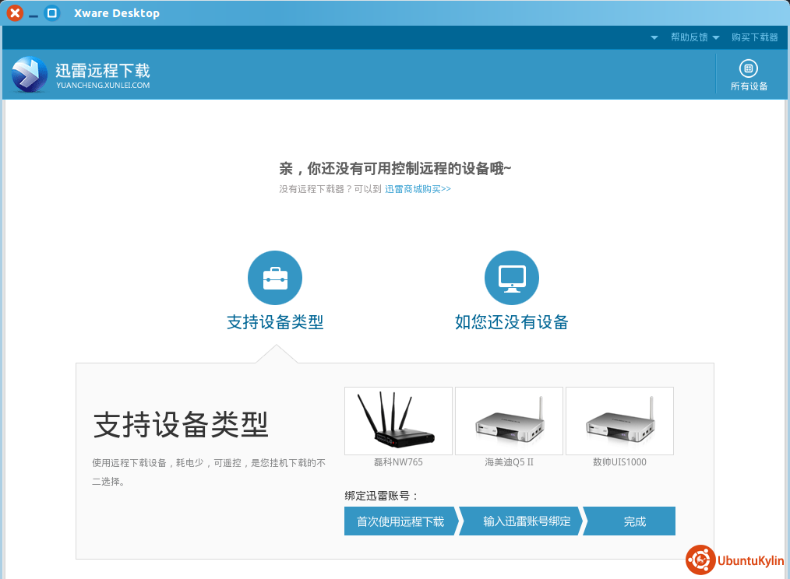This screenshot has height=579, width=790.
Task: Select the 数帅UIS1000 device thumbnail
Action: pos(619,421)
